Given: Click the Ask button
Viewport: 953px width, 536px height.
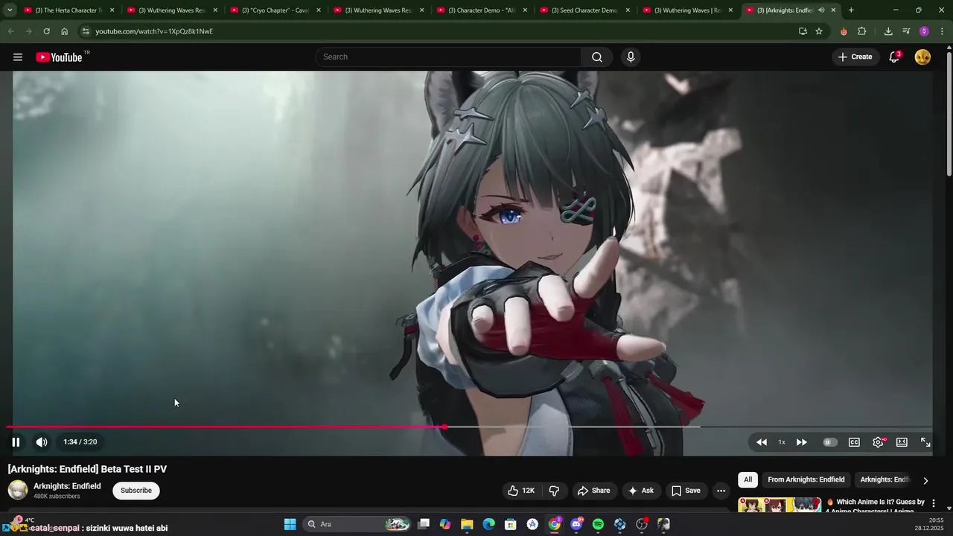Looking at the screenshot, I should coord(640,491).
